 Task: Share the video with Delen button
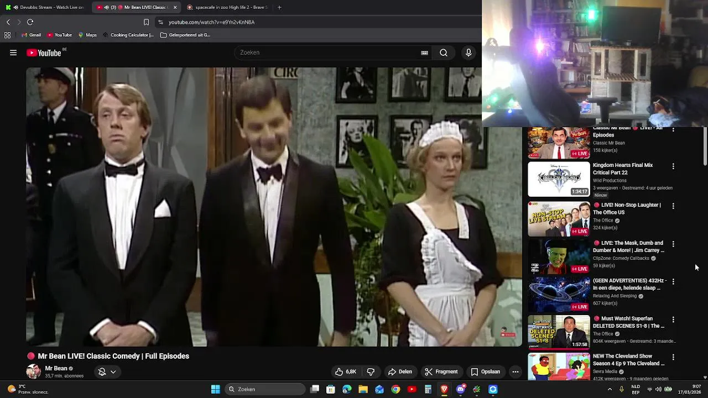pos(400,371)
